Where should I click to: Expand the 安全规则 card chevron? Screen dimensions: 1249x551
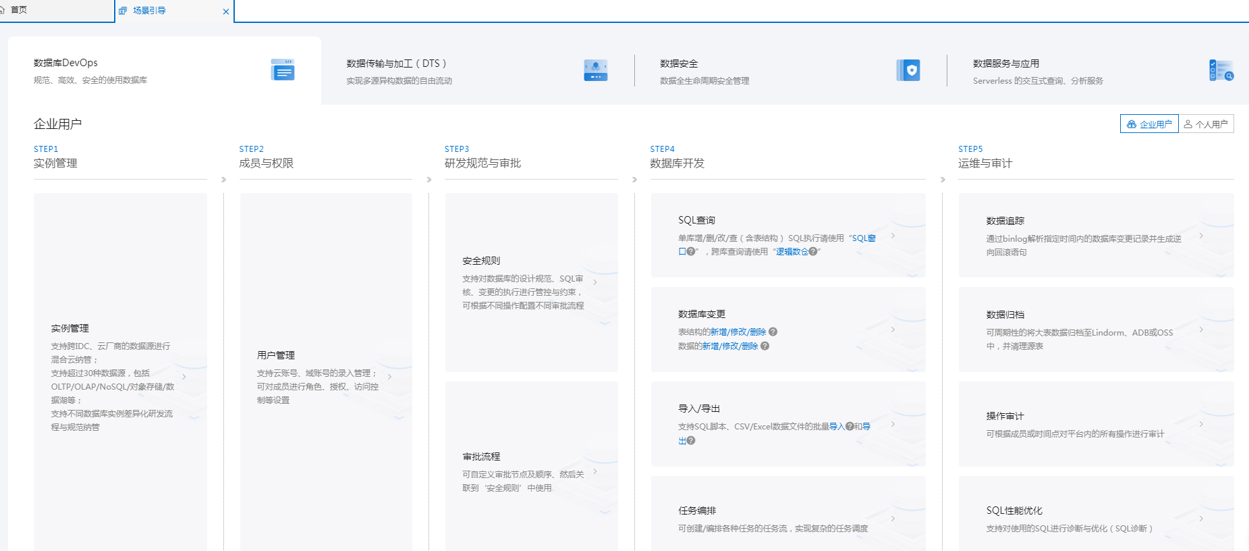(595, 282)
